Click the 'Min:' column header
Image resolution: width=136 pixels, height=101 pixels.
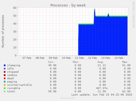coord(76,62)
